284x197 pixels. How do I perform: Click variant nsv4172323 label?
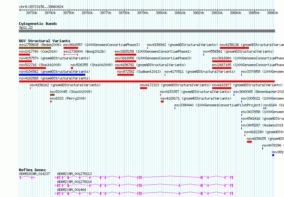[175, 85]
